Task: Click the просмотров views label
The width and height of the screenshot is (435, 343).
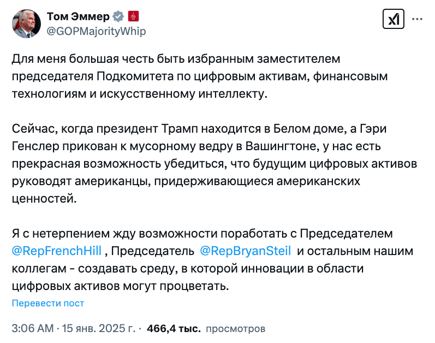Action: tap(235, 329)
